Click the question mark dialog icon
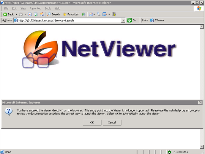Viewport: 205px width, 154px height. (x=9, y=111)
